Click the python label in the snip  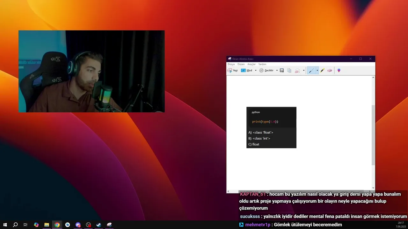256,112
